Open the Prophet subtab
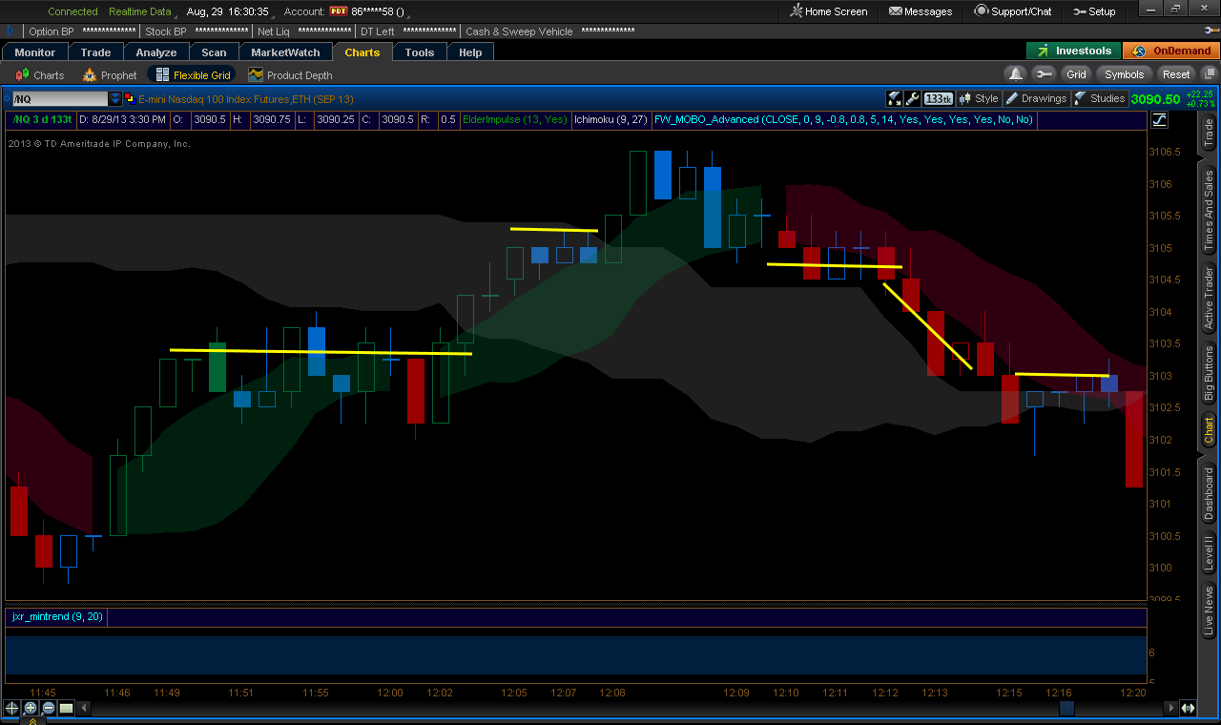 pyautogui.click(x=110, y=75)
